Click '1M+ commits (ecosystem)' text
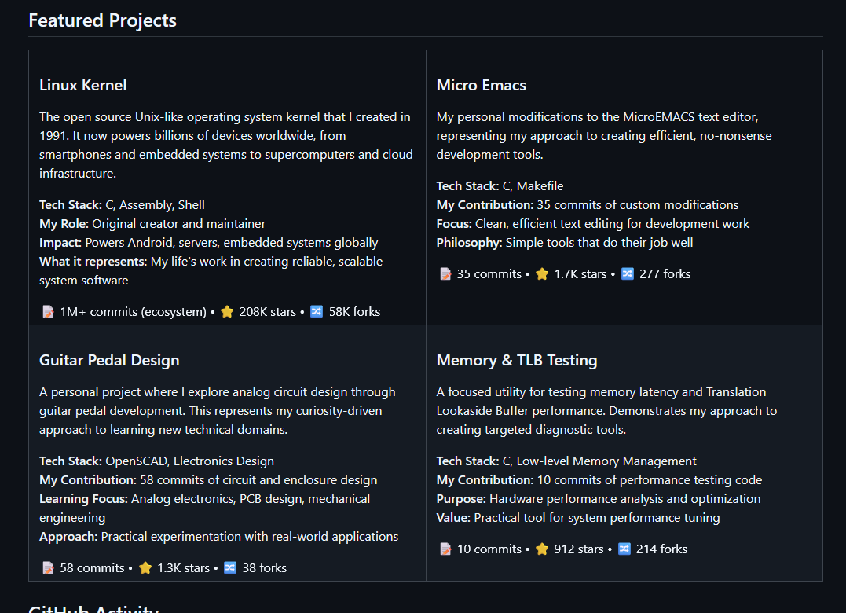This screenshot has height=613, width=846. coord(134,312)
